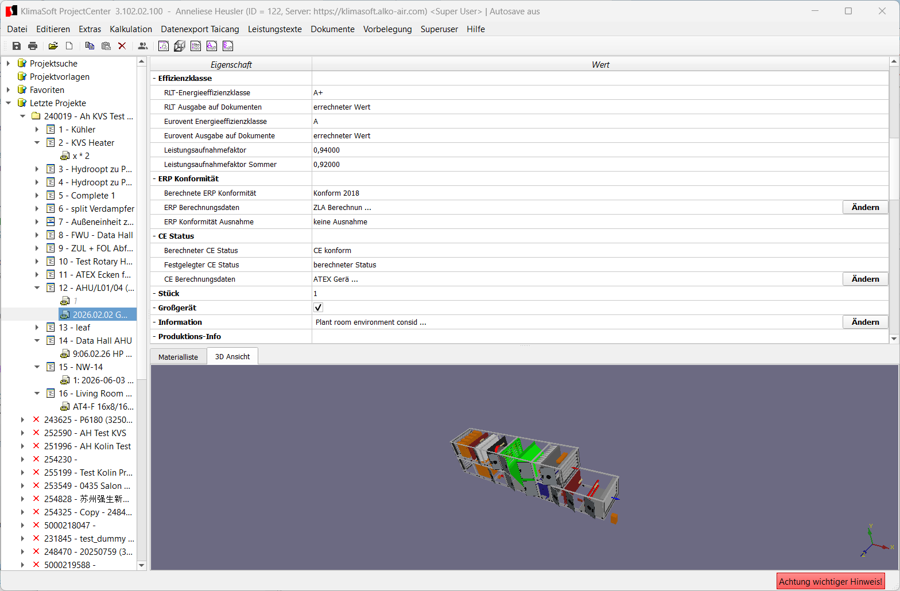The image size is (900, 591).
Task: Click the red X Delete toolbar icon
Action: pos(122,46)
